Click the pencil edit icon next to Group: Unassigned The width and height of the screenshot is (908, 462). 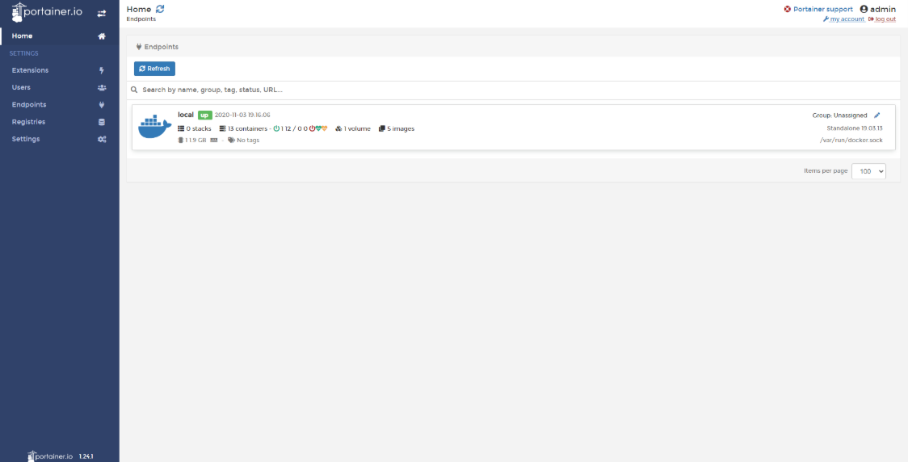[876, 115]
